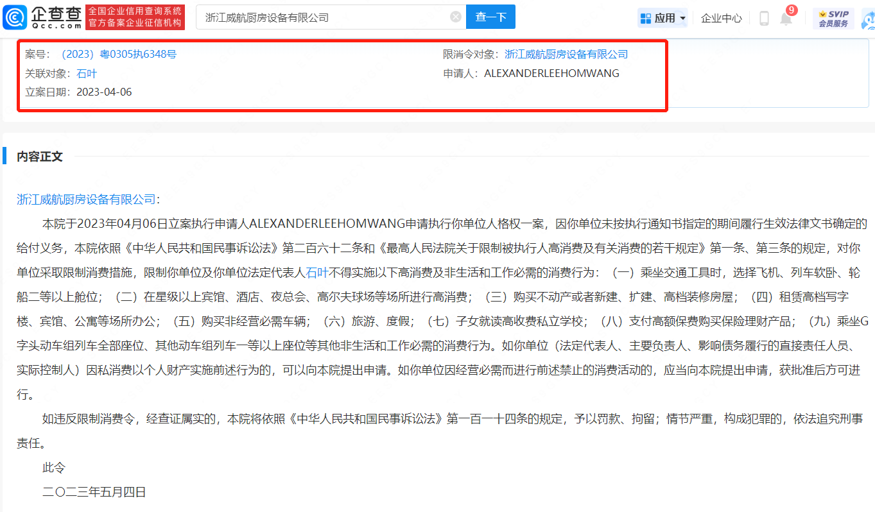The image size is (875, 512).
Task: Click the Qcc.com logo
Action: pyautogui.click(x=42, y=17)
